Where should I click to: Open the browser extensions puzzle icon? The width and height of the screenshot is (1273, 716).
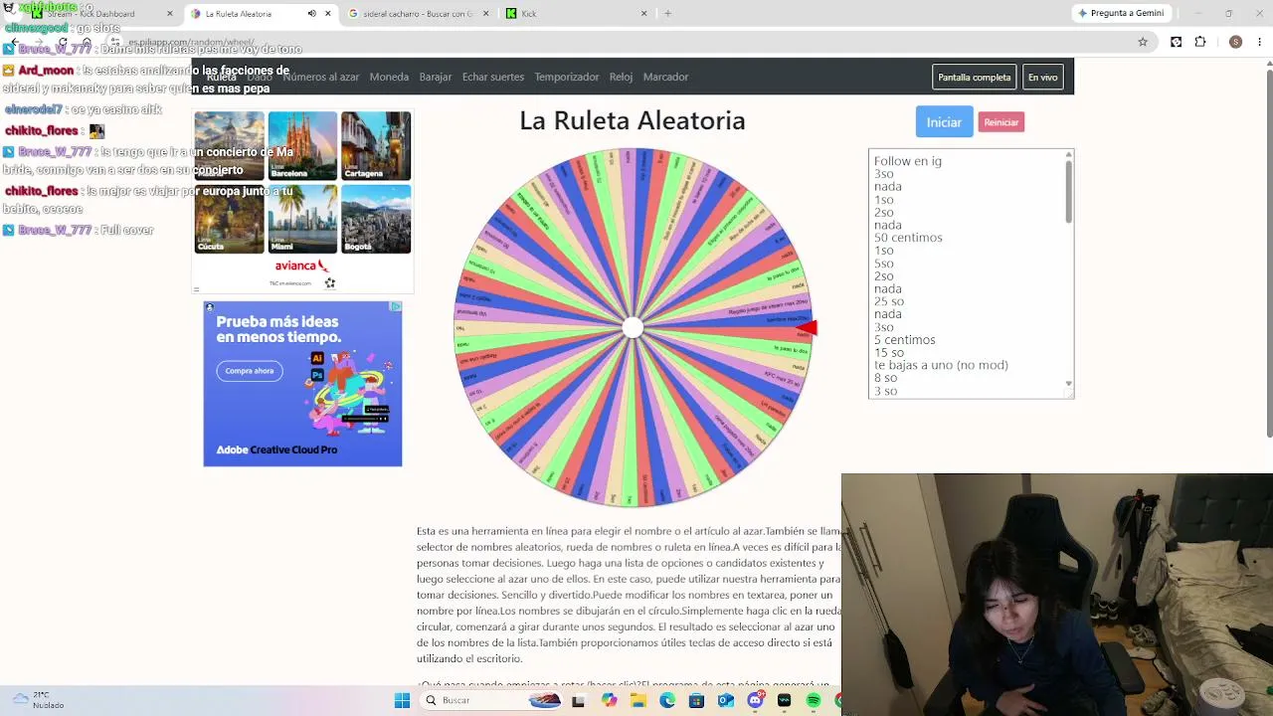pyautogui.click(x=1200, y=42)
